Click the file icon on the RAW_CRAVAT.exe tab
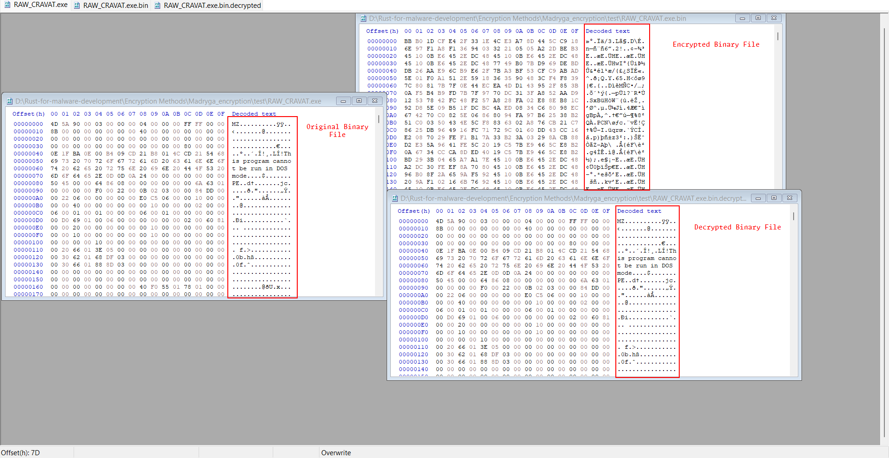 coord(7,5)
